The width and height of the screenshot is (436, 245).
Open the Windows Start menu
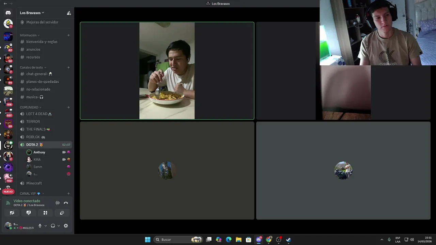click(x=147, y=240)
